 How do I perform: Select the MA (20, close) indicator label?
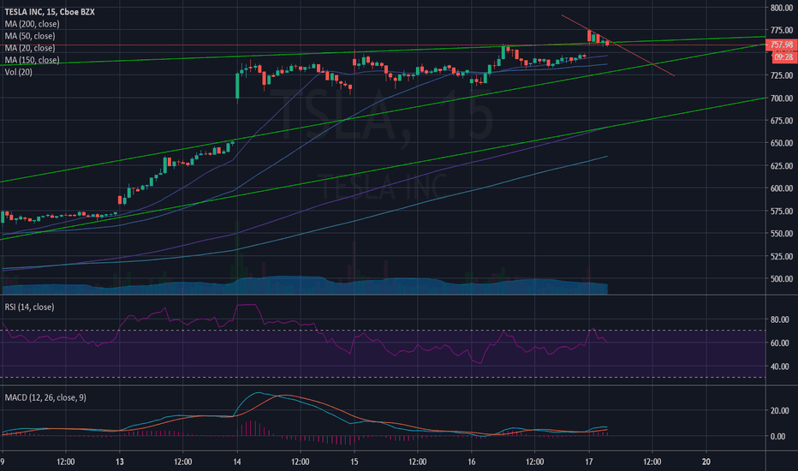point(30,48)
